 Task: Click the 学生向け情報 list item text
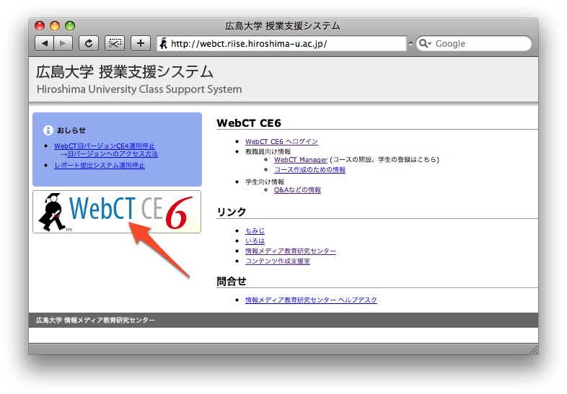(x=265, y=182)
